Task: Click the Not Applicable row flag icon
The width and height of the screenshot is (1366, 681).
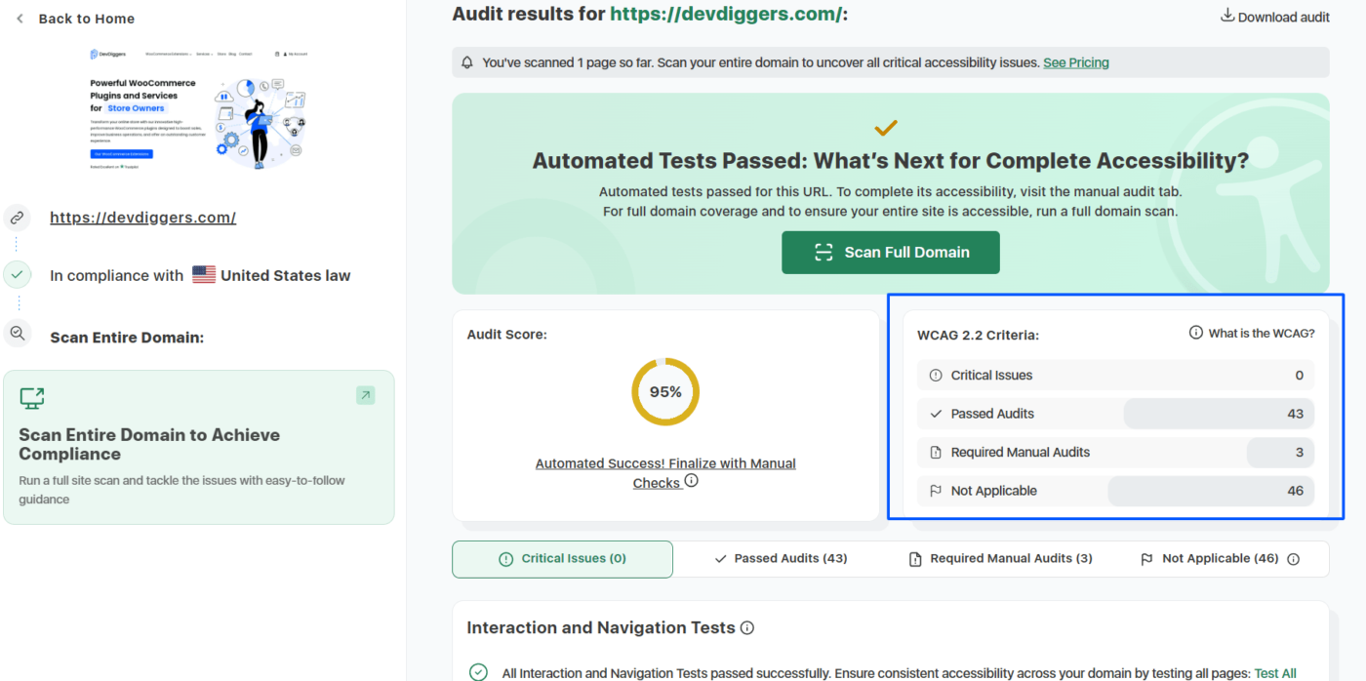Action: [x=936, y=491]
